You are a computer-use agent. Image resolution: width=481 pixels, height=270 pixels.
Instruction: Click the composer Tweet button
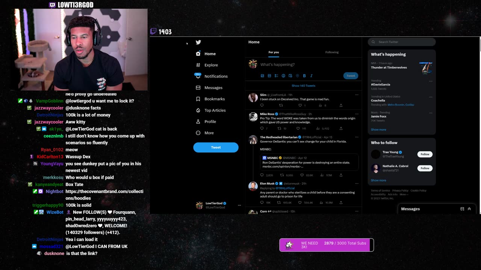(x=351, y=76)
